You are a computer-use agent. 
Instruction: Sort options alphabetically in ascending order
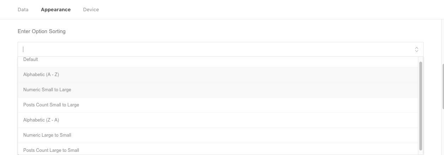[41, 75]
